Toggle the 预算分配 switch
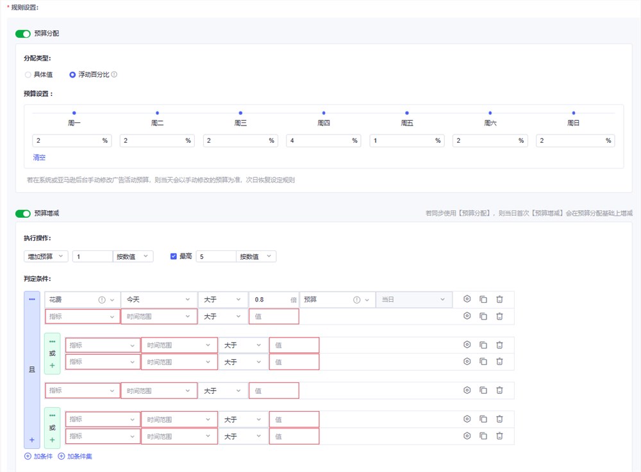The height and width of the screenshot is (472, 641). click(23, 33)
